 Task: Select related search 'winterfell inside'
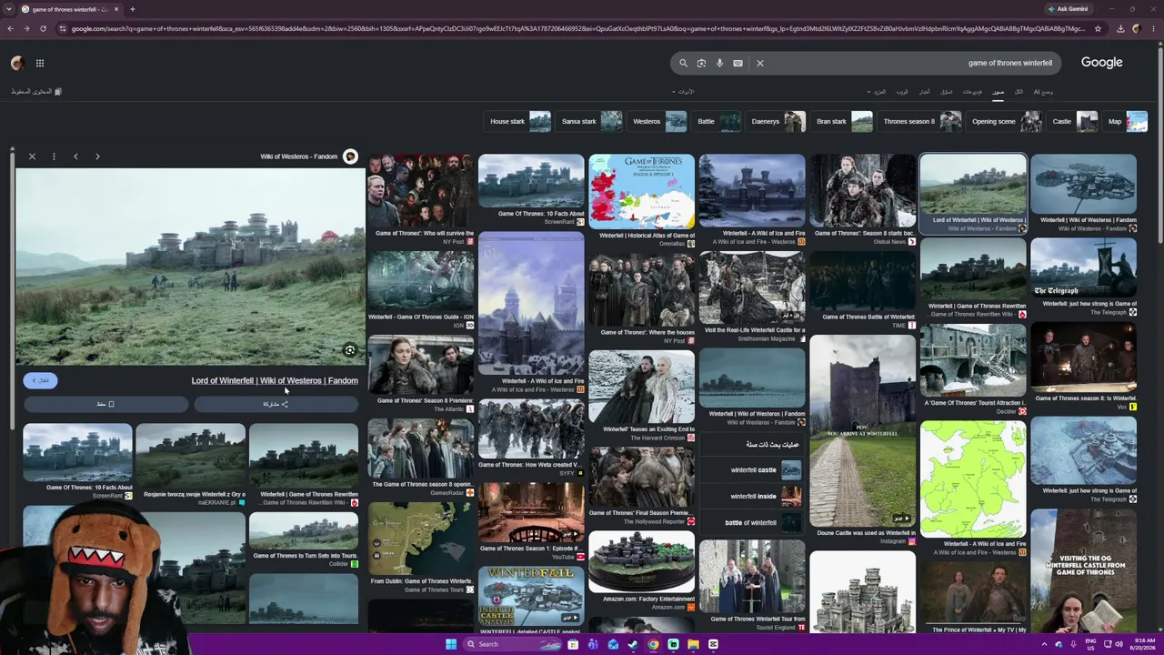point(751,497)
